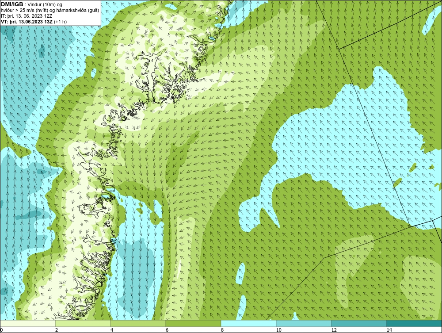This screenshot has width=442, height=333.
Task: Click the scale label "2"
Action: 57,330
